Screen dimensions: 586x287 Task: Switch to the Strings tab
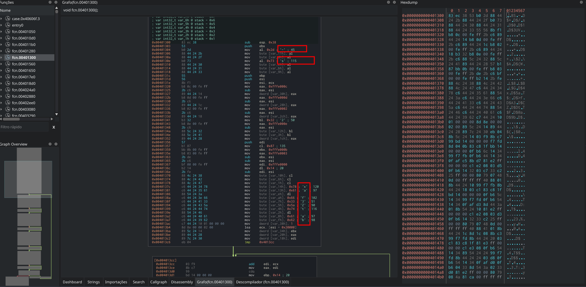point(93,282)
